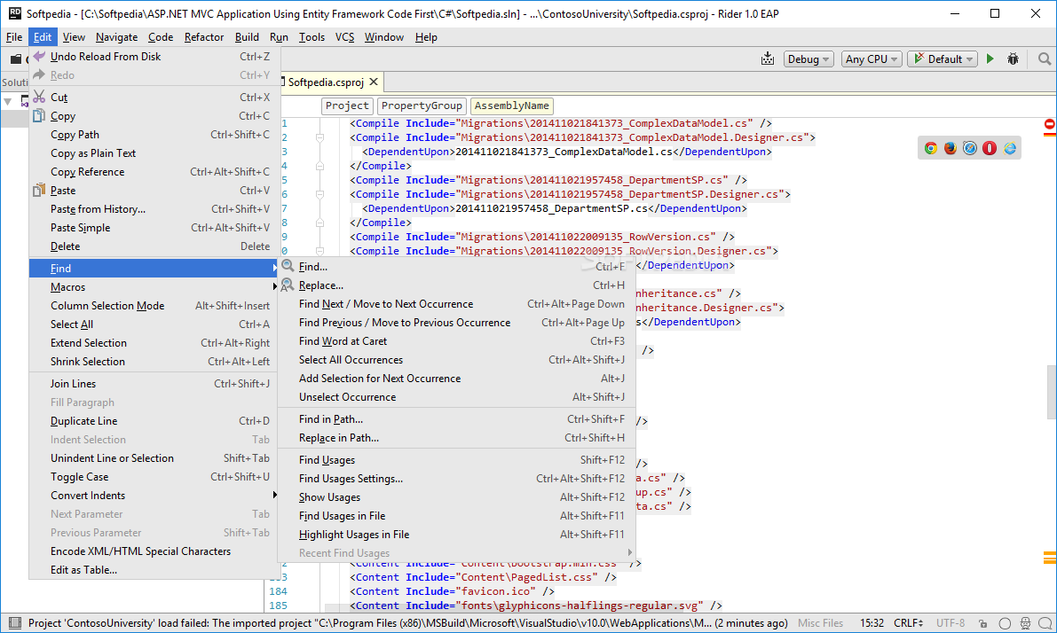Click line number 184 in gutter

click(279, 591)
